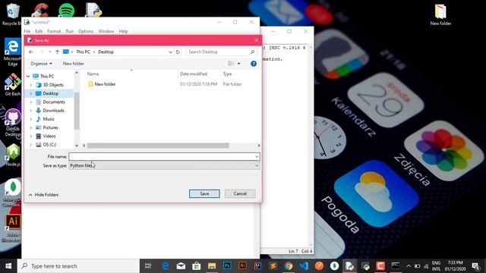Click the horizontal scrollbar in file list
Viewport: 486px width, 273px height.
158,146
